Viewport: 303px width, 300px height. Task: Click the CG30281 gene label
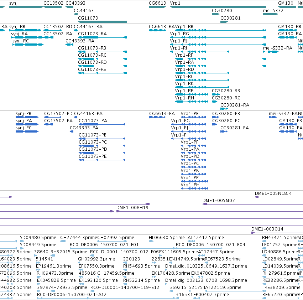pos(230,18)
